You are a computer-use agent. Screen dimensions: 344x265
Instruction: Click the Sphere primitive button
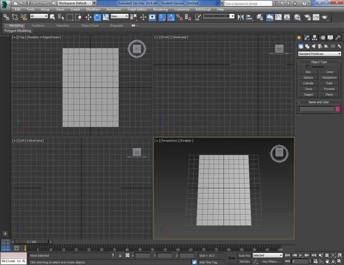tap(308, 77)
